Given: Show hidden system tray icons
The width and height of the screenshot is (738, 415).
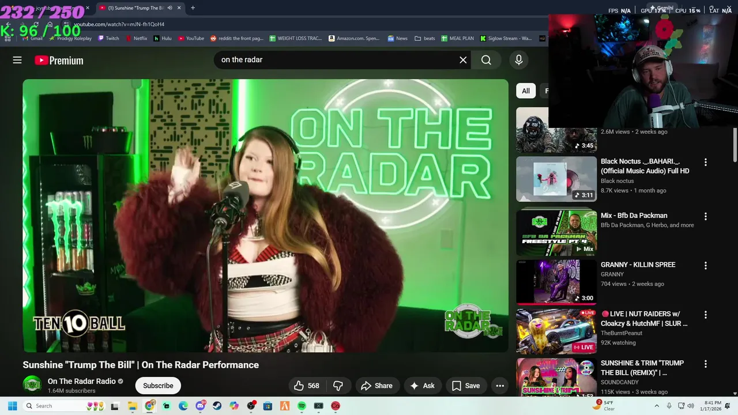Looking at the screenshot, I should pos(656,406).
